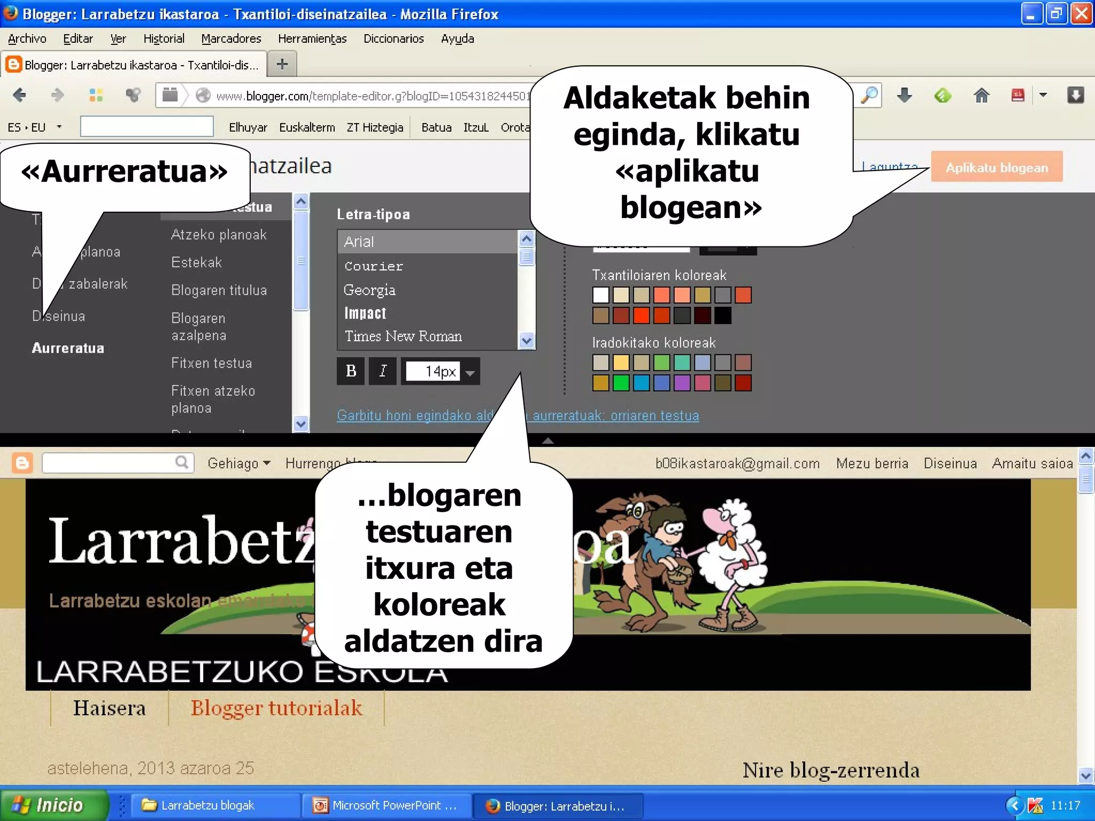Open new tab with plus button
This screenshot has height=821, width=1095.
pos(282,65)
